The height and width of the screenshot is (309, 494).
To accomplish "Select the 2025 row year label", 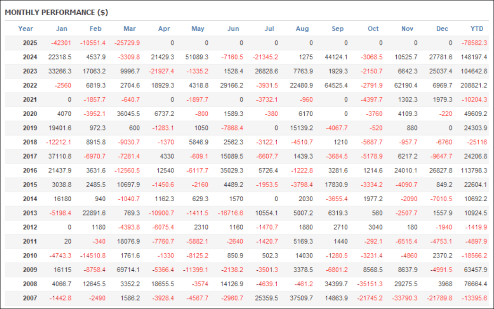I will coord(30,43).
